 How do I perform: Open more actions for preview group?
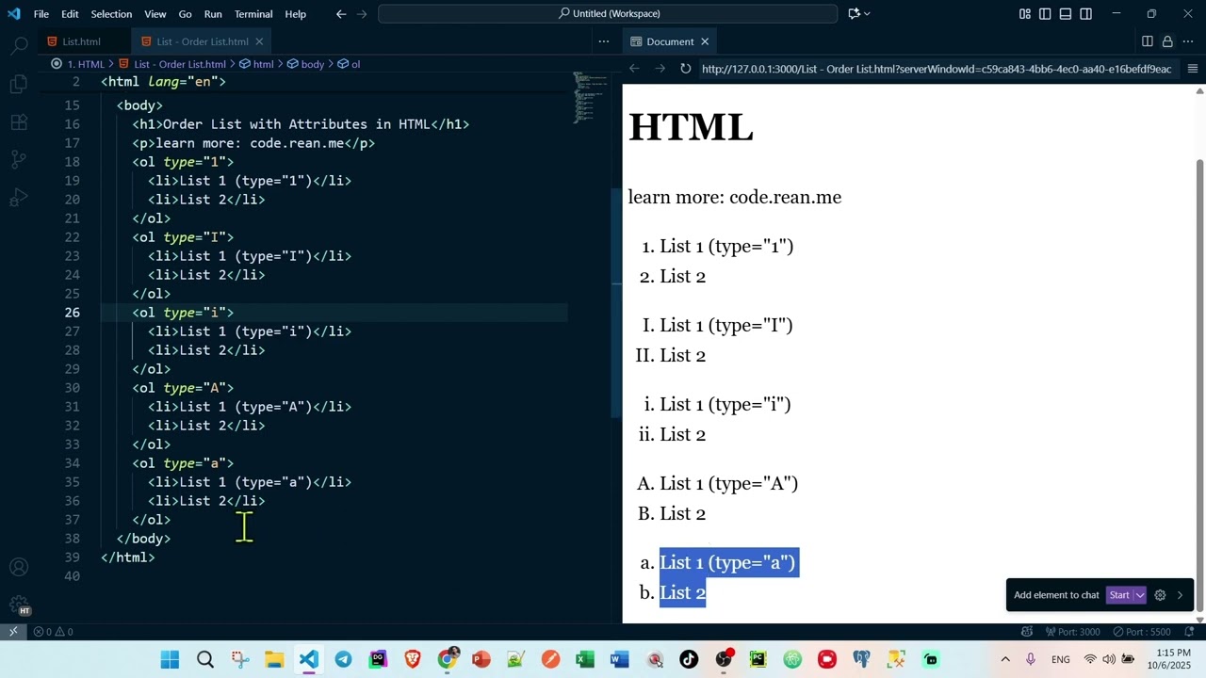[1189, 41]
